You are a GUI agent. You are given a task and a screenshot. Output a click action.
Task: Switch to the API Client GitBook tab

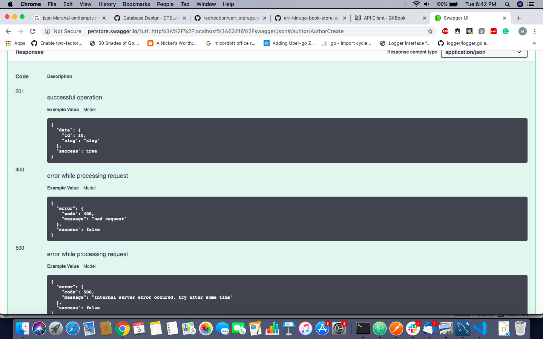coord(385,17)
